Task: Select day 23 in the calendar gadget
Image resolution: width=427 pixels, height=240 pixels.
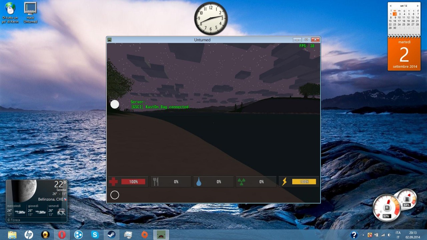Action: 395,24
